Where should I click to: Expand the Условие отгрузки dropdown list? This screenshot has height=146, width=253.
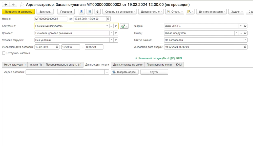point(112,40)
